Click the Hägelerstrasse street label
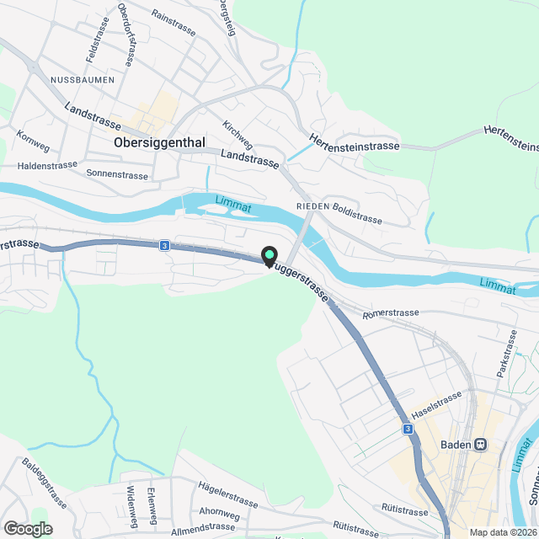 (228, 495)
